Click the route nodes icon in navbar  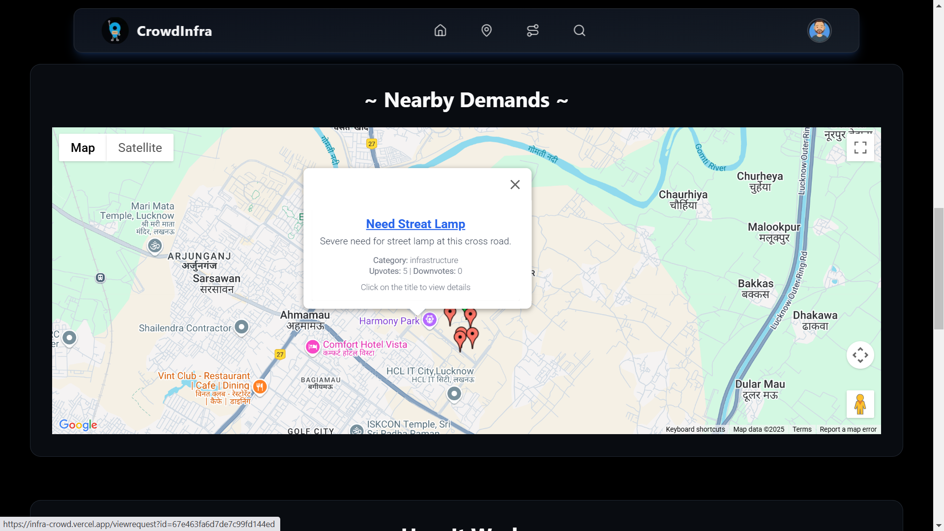click(532, 30)
